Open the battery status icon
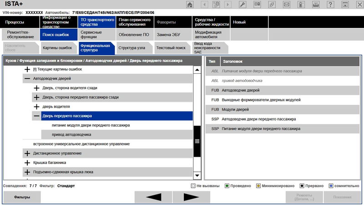This screenshot has width=364, height=205. point(301,5)
